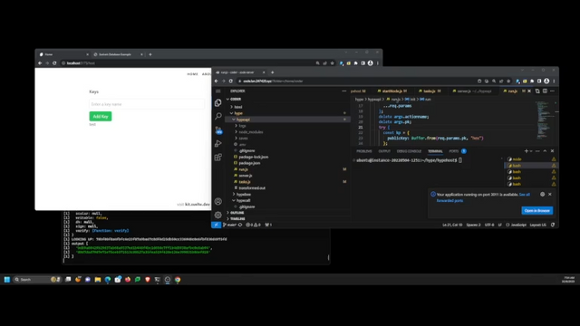The width and height of the screenshot is (580, 326).
Task: Switch to the PROBLEMS panel tab
Action: click(364, 151)
